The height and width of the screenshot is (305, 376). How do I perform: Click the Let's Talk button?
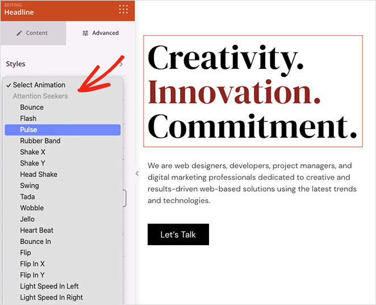point(178,234)
